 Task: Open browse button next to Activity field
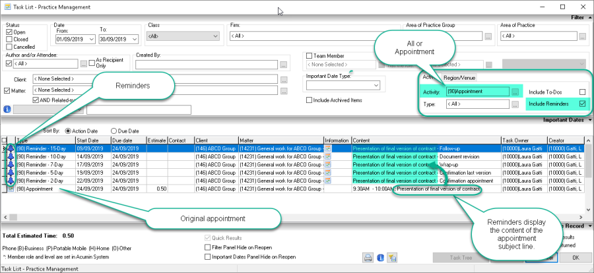tap(514, 92)
